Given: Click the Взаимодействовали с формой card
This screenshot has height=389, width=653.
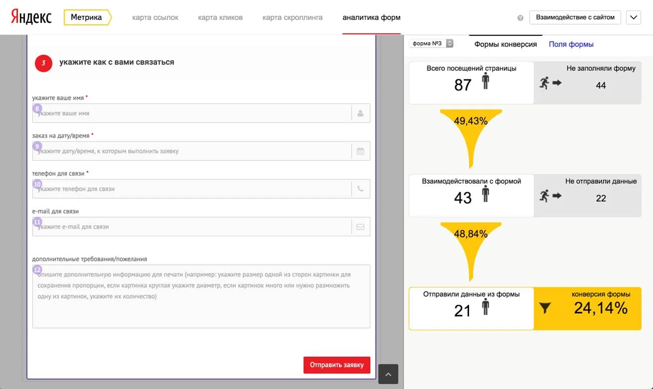Looking at the screenshot, I should [x=471, y=195].
